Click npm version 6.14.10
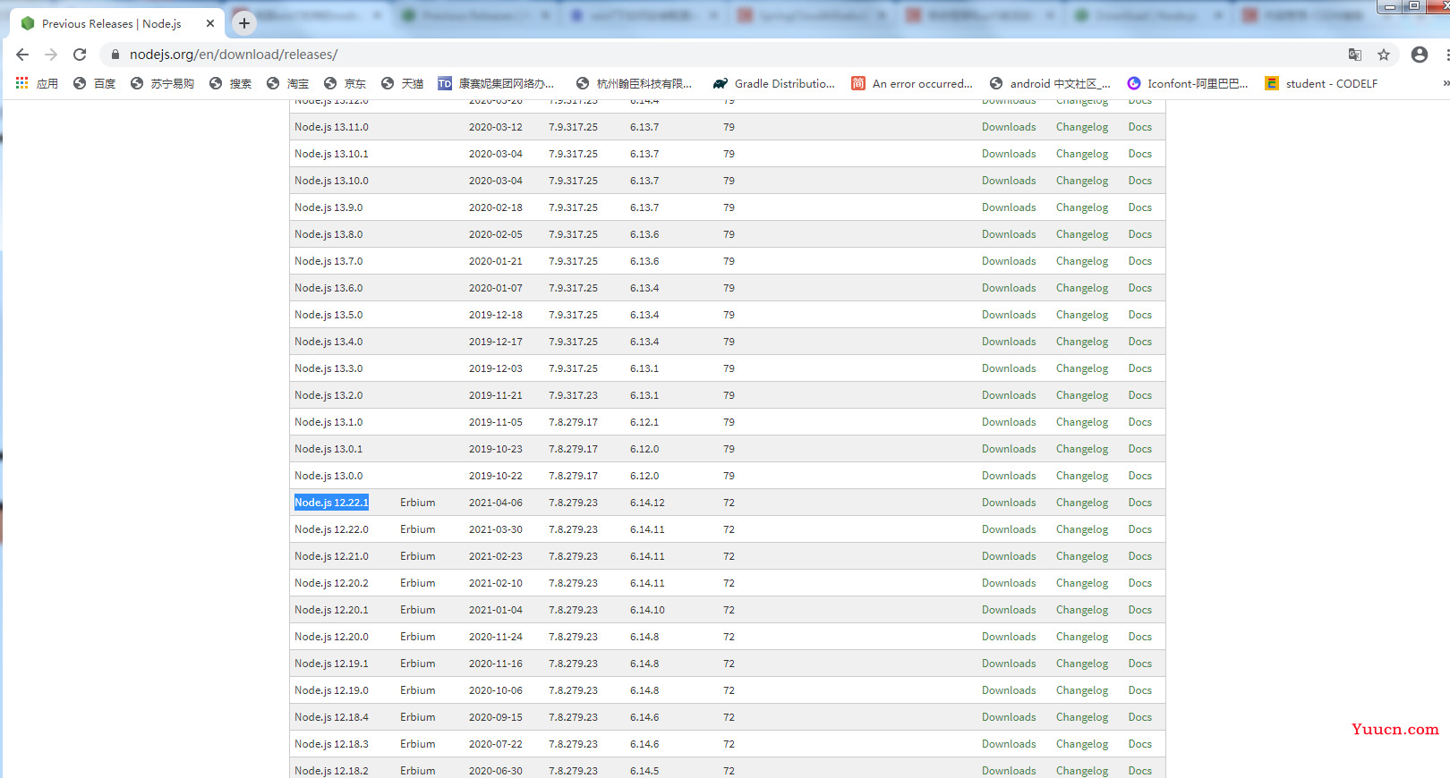This screenshot has height=778, width=1450. click(647, 610)
